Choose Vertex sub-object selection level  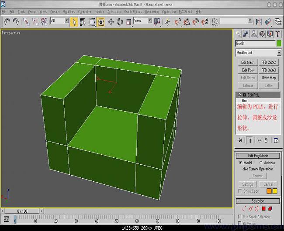click(243, 209)
